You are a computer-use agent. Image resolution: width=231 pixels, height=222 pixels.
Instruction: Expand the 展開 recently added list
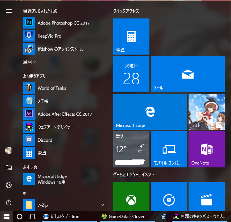[x=30, y=62]
